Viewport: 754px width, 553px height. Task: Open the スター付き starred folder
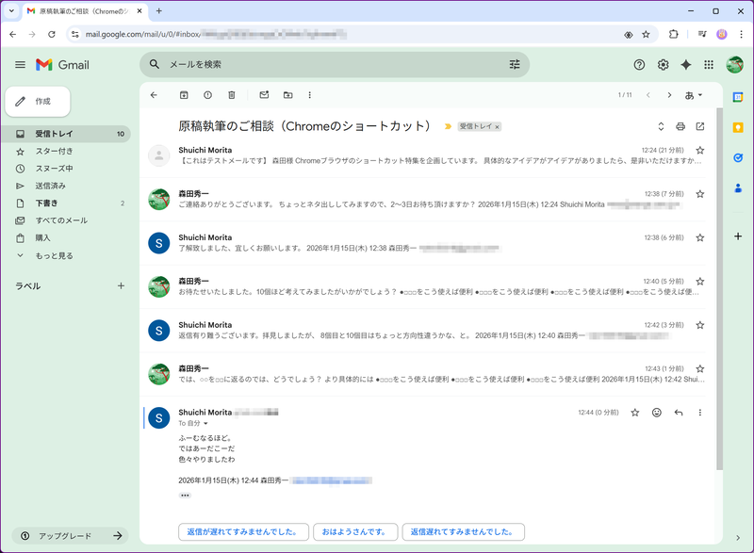(x=66, y=152)
